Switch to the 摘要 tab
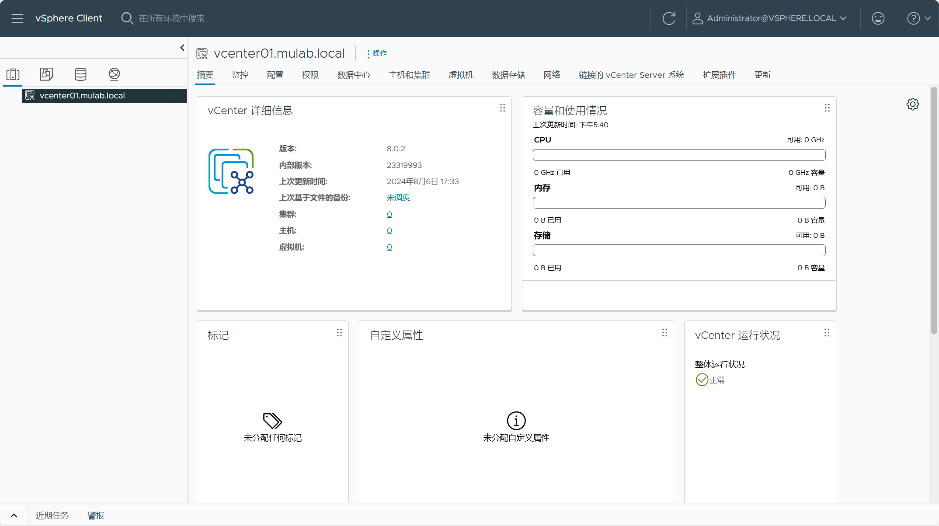Screen dimensions: 939x526 click(x=205, y=75)
